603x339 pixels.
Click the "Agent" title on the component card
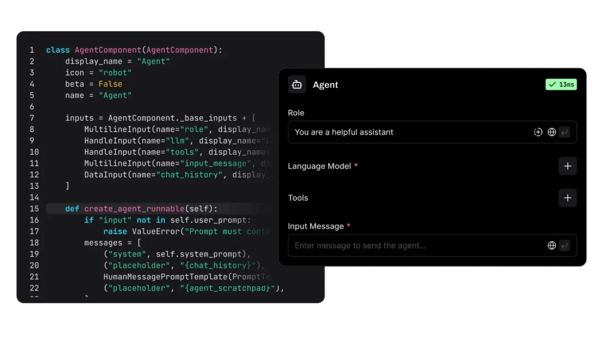325,85
